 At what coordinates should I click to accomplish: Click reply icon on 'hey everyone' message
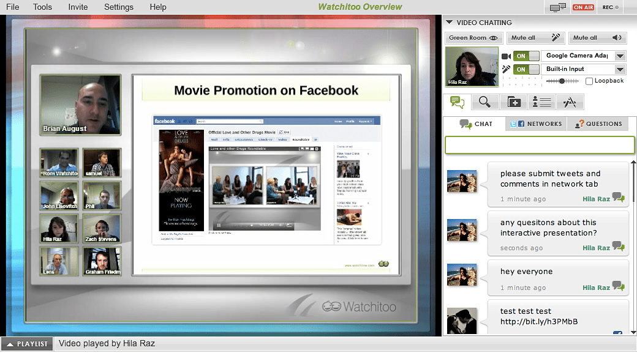(x=618, y=286)
